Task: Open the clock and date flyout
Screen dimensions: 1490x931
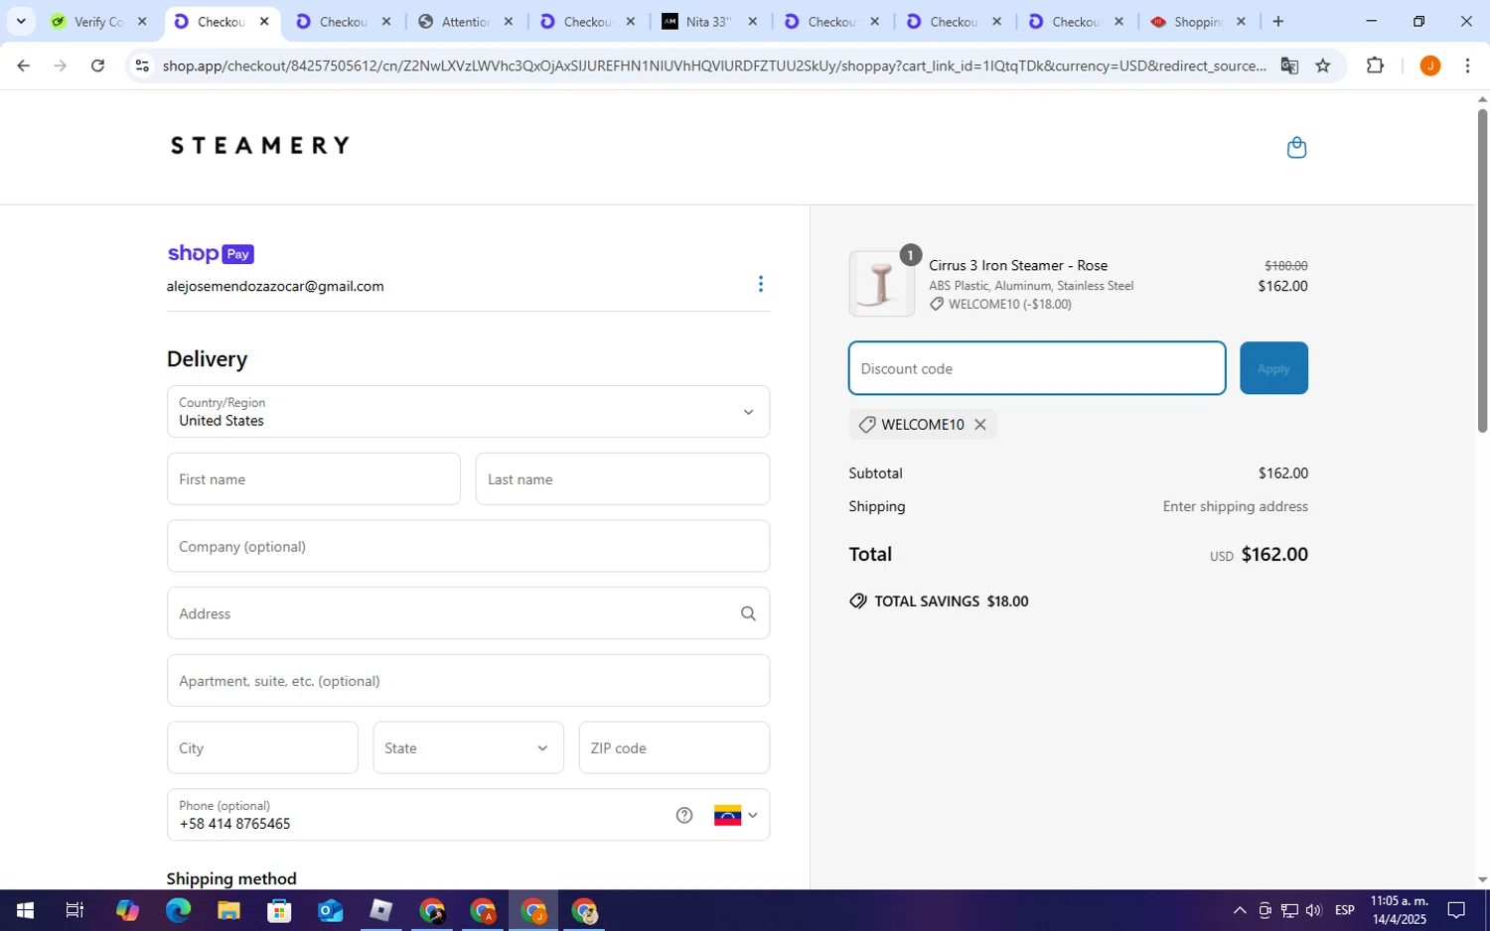Action: tap(1399, 910)
